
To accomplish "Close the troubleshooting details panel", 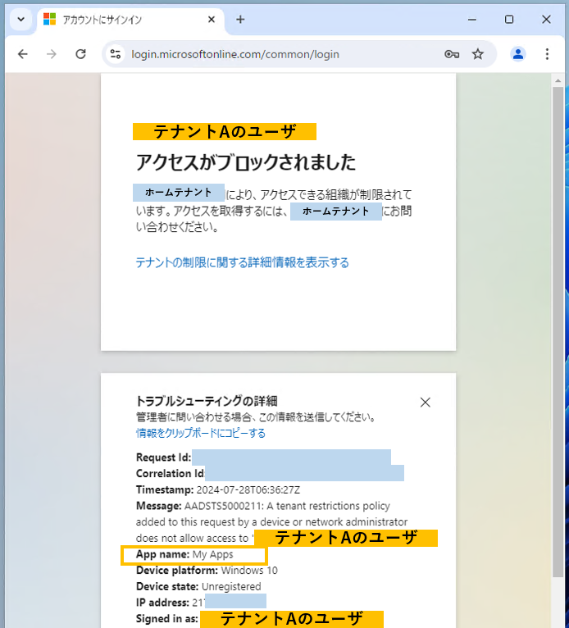I will [x=426, y=402].
